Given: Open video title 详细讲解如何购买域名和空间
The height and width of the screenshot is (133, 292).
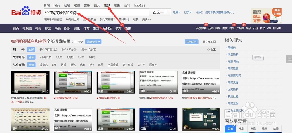Looking at the screenshot, I should coord(156,98).
